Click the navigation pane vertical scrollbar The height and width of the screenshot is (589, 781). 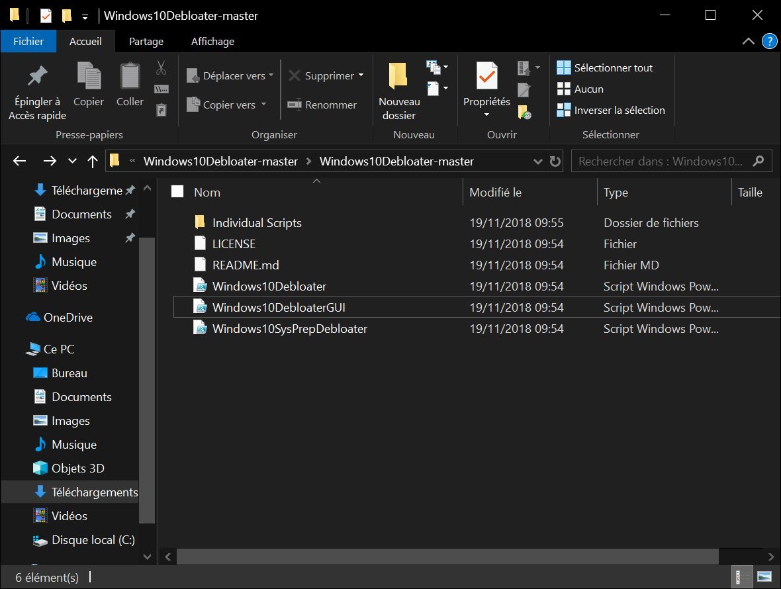(146, 380)
